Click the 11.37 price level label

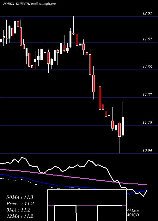pyautogui.click(x=148, y=95)
